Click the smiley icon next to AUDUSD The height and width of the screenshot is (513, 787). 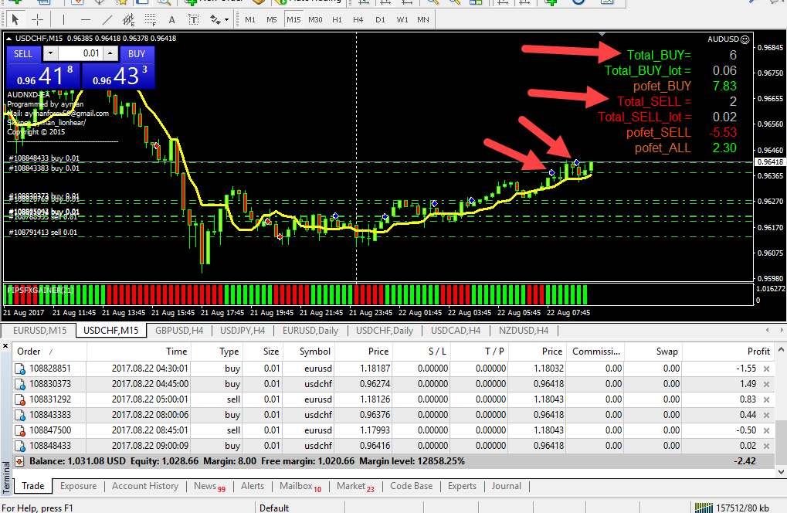tap(745, 39)
